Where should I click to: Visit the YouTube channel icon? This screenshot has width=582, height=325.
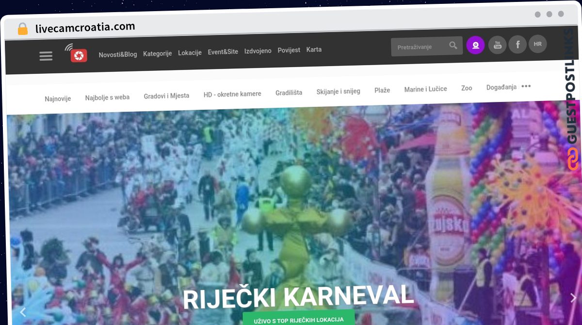pos(497,45)
